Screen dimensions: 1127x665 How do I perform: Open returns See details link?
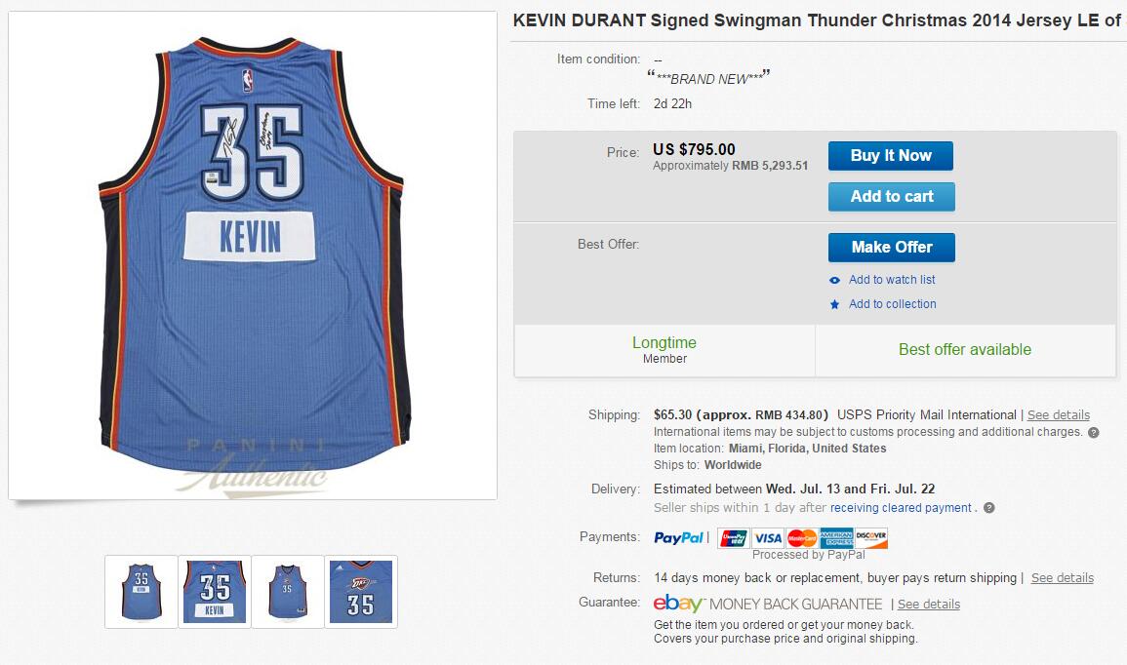[x=1063, y=578]
